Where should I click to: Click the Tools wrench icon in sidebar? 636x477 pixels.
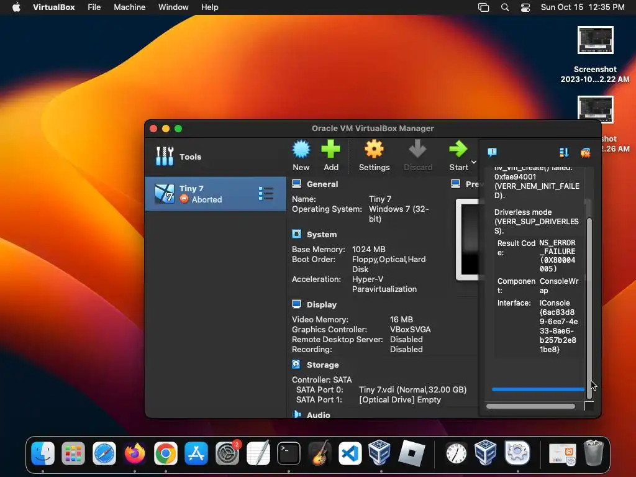(165, 156)
